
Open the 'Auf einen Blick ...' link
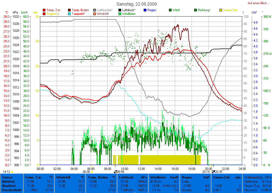coord(257,3)
